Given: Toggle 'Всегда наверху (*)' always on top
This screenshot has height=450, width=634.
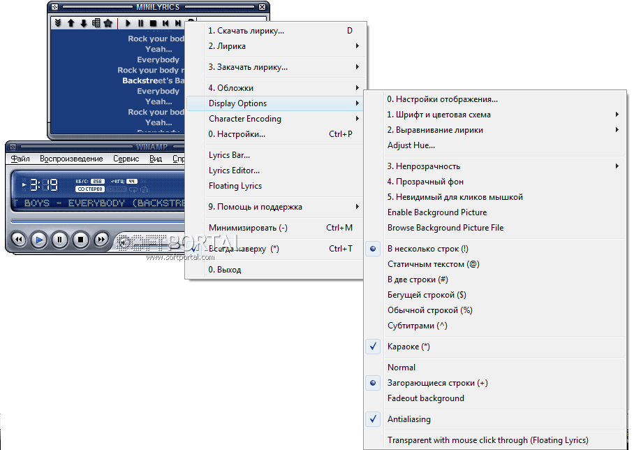Looking at the screenshot, I should 275,249.
